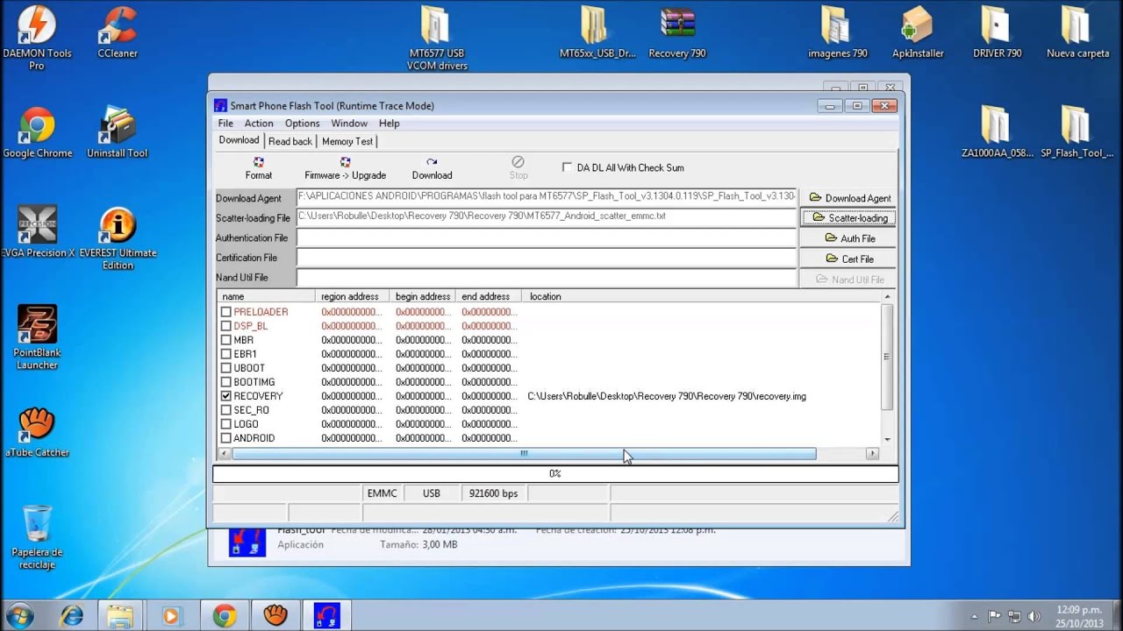This screenshot has height=631, width=1123.
Task: Click the partition list scroll down arrow
Action: point(887,439)
